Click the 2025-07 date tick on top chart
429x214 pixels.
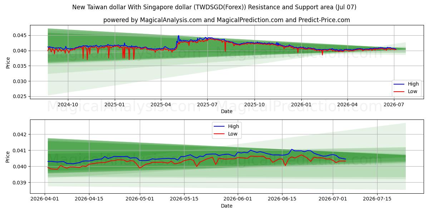[x=207, y=105]
